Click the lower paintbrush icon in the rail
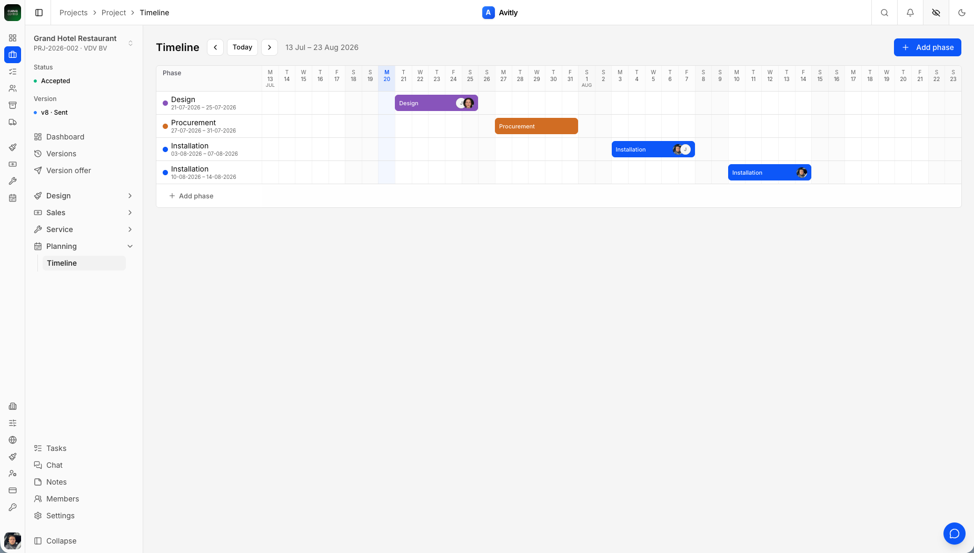The height and width of the screenshot is (553, 974). tap(13, 457)
